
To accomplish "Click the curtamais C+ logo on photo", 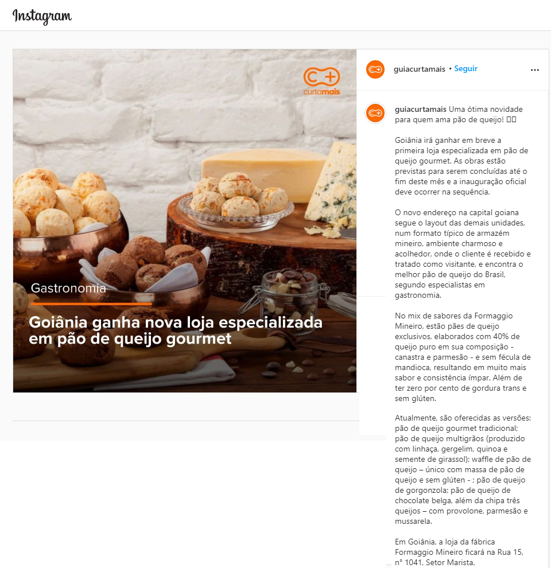I will [321, 81].
